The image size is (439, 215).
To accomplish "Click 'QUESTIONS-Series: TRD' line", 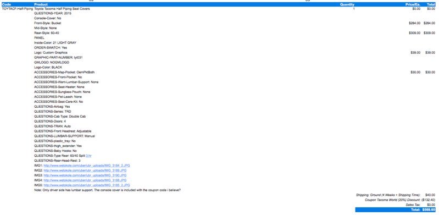I will [x=53, y=112].
